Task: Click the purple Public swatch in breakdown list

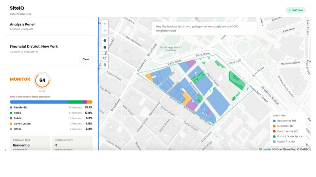Action: point(11,118)
